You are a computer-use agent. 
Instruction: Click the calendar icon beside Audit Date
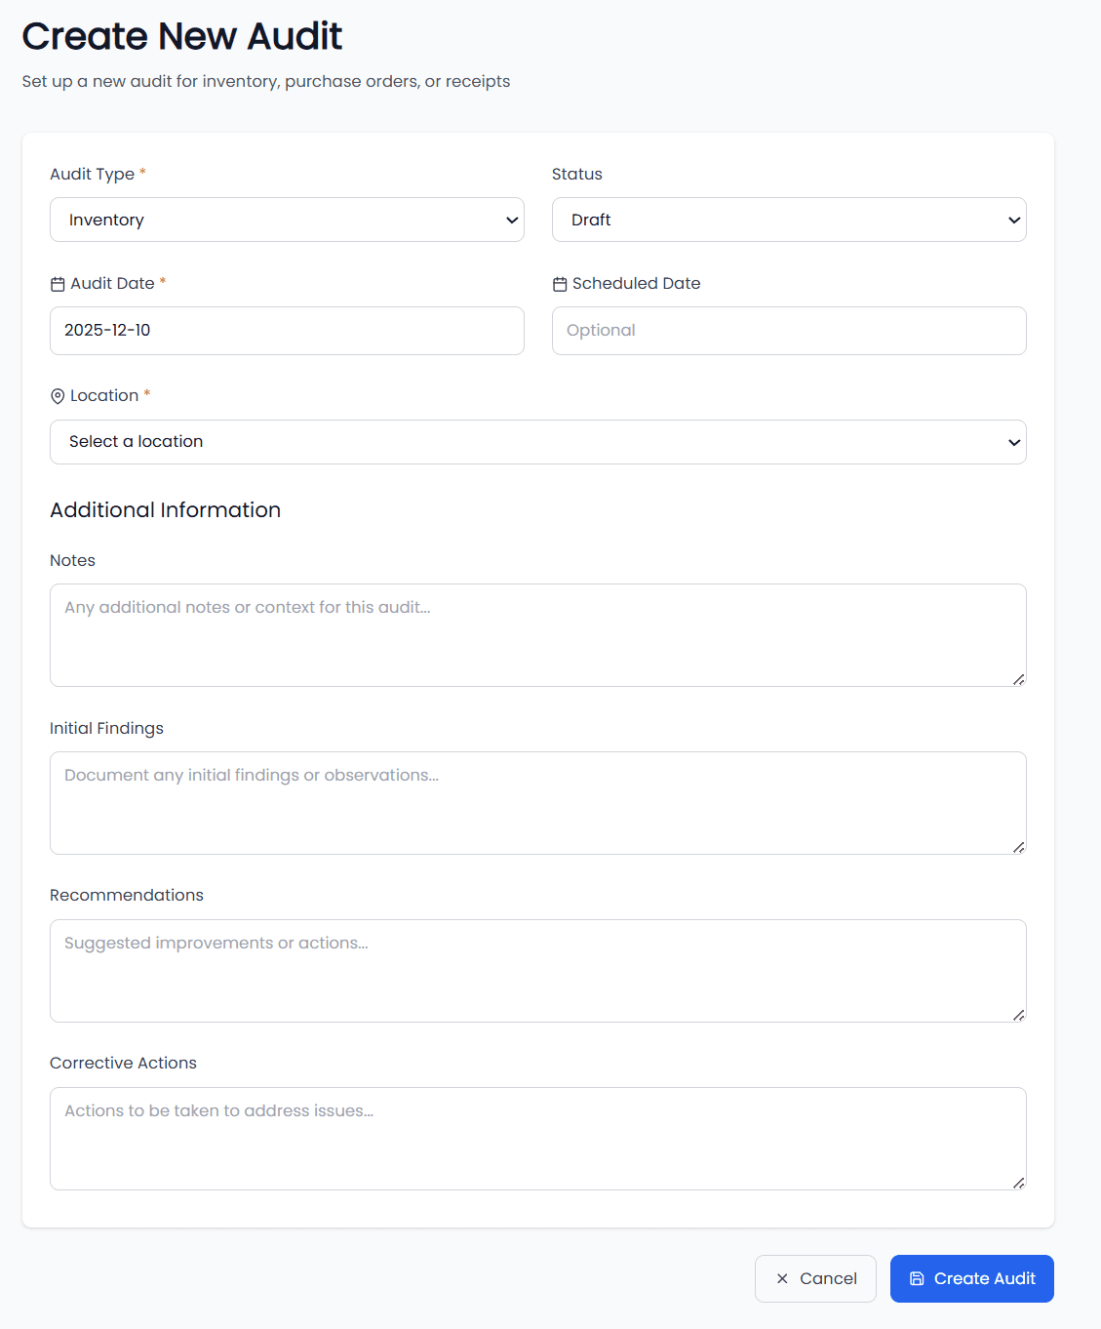pyautogui.click(x=58, y=284)
